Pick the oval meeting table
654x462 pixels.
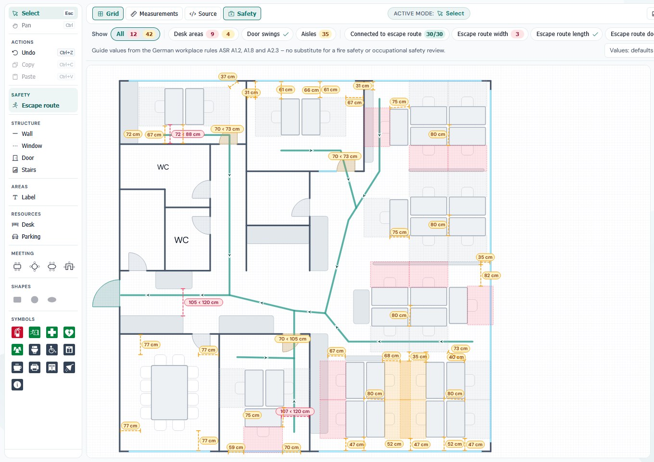point(52,267)
